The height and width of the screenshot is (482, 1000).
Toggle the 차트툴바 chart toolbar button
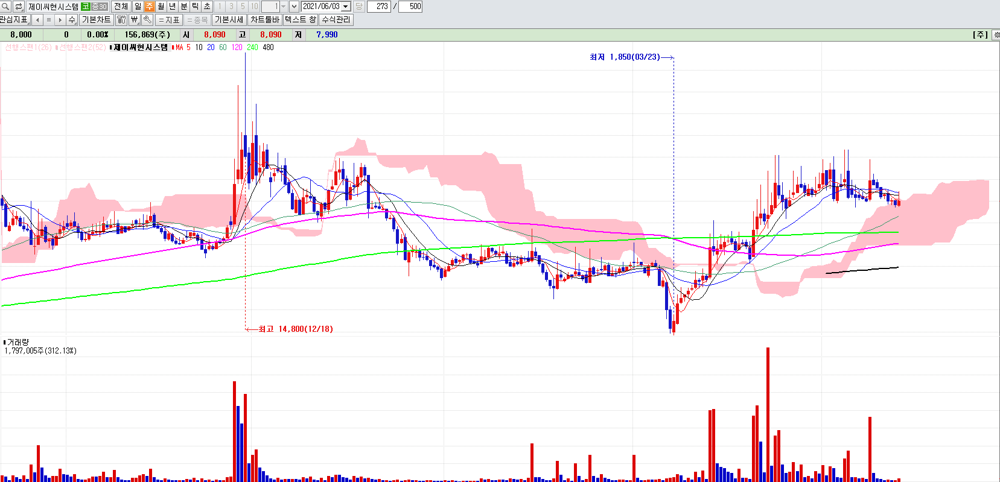pos(265,19)
